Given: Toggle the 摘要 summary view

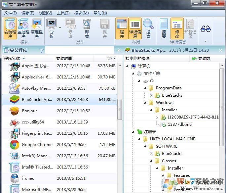Looking at the screenshot, I should coord(164,28).
